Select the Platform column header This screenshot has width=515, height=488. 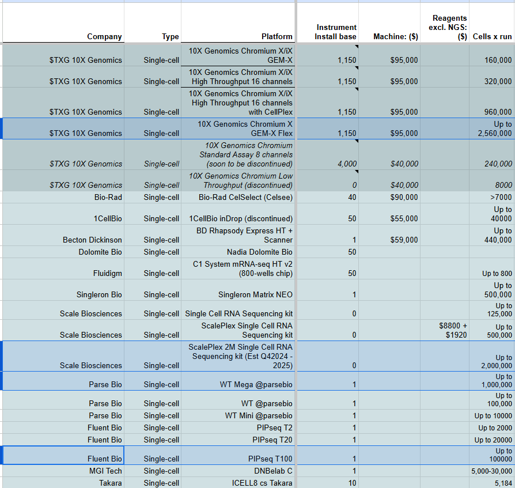click(238, 22)
